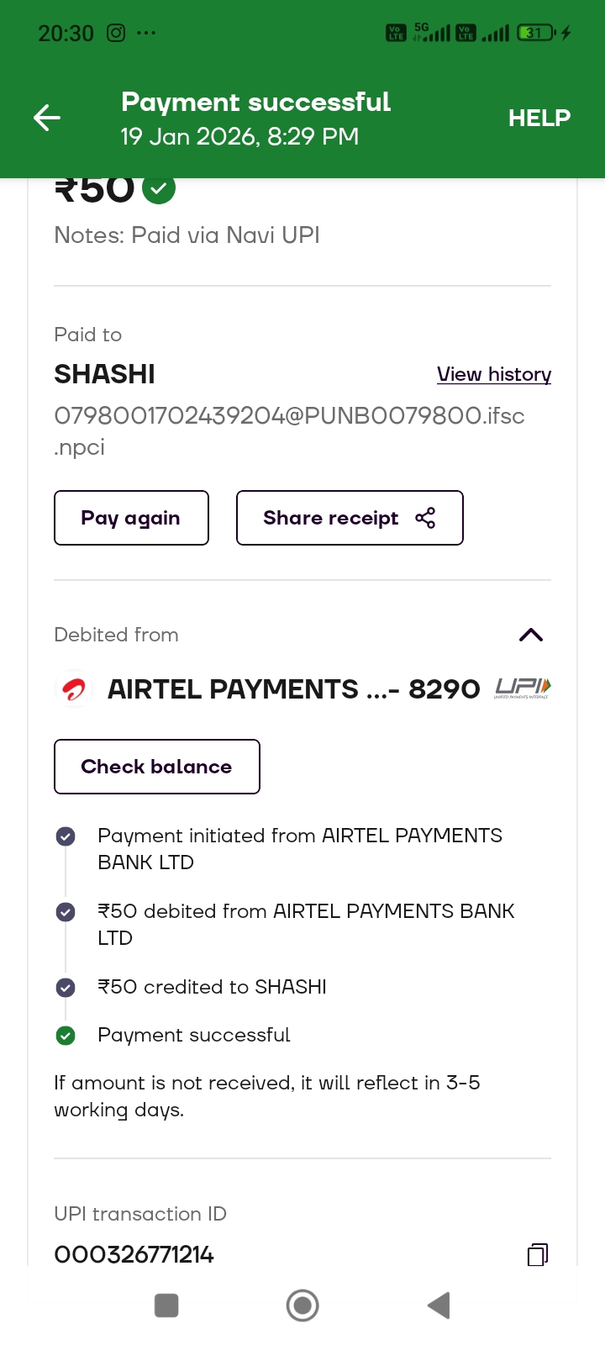Tap the battery indicator in status bar
The height and width of the screenshot is (1345, 605).
[x=536, y=33]
